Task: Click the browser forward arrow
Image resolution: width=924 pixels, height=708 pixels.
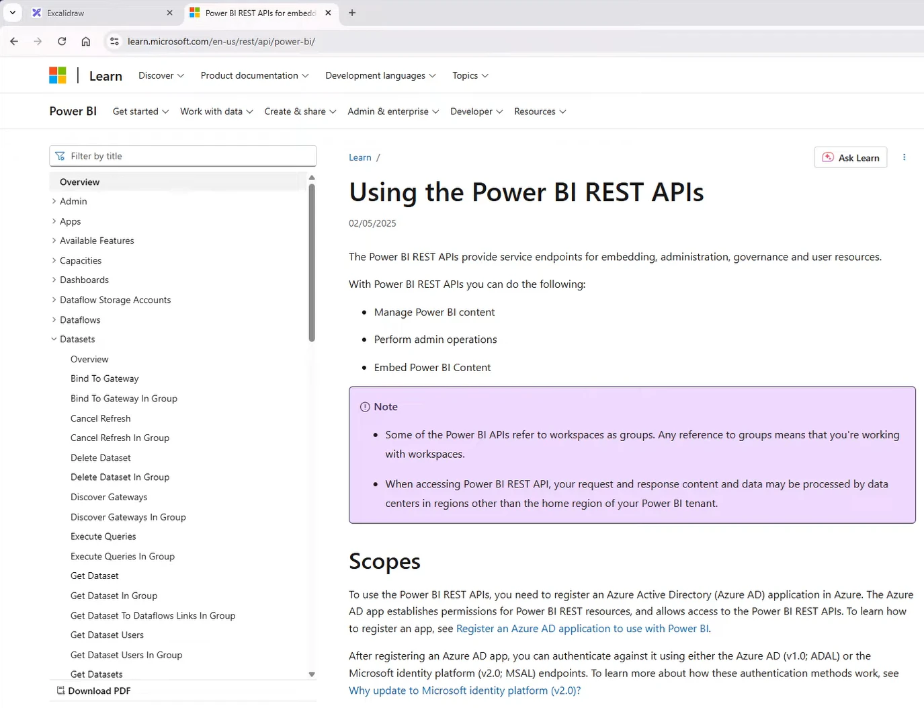Action: point(38,41)
